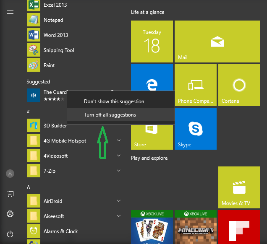
Task: Select Don't show this suggestion
Action: point(121,101)
